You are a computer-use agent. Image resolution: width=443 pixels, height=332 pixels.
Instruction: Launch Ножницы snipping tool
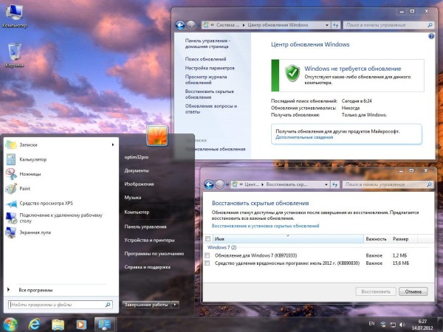30,174
